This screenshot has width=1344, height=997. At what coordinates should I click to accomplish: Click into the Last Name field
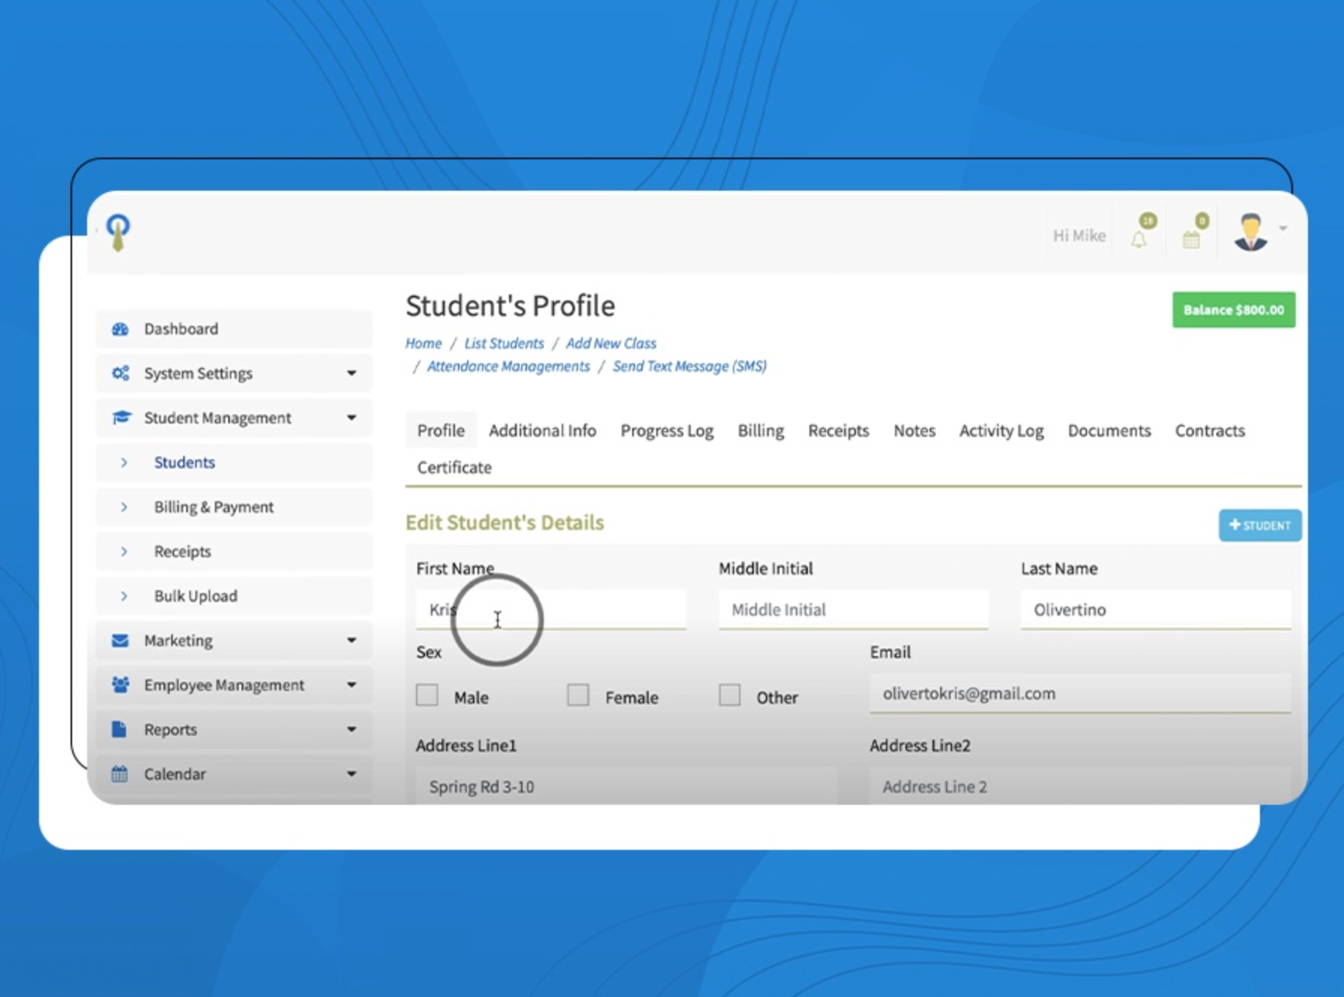coord(1155,610)
